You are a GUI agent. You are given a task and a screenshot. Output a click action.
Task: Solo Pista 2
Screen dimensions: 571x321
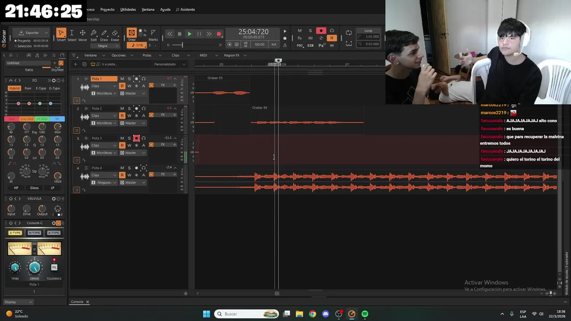(129, 108)
